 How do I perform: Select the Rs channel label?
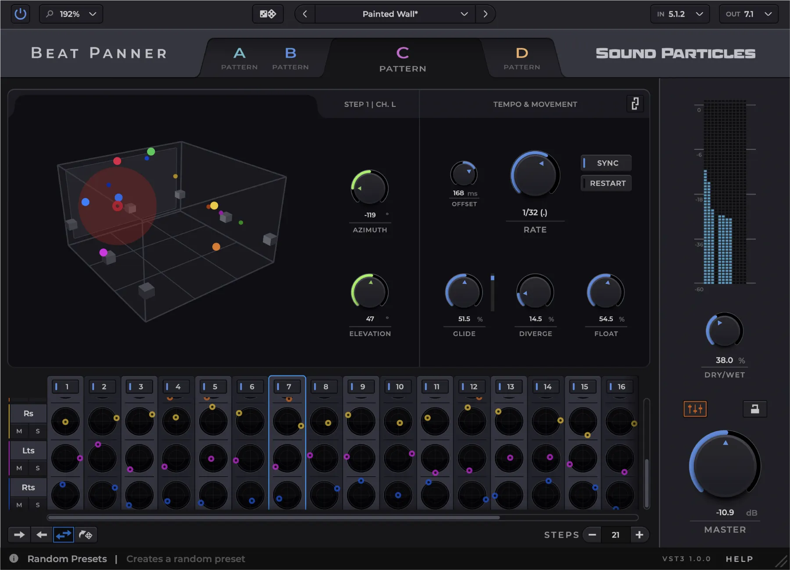(29, 413)
